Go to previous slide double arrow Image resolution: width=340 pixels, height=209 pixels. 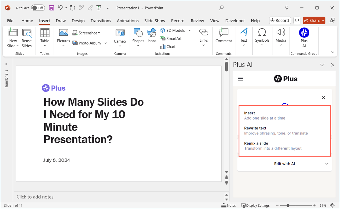point(226,177)
